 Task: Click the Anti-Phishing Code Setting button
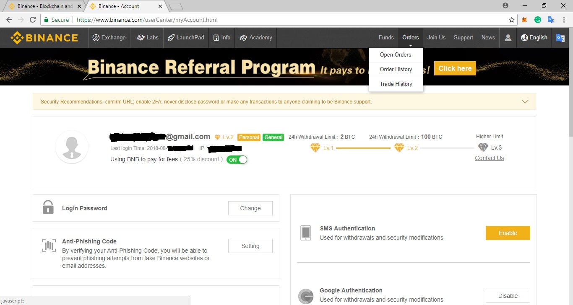coord(250,246)
